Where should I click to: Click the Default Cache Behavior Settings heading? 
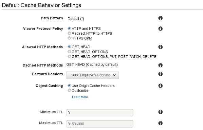pyautogui.click(x=41, y=5)
